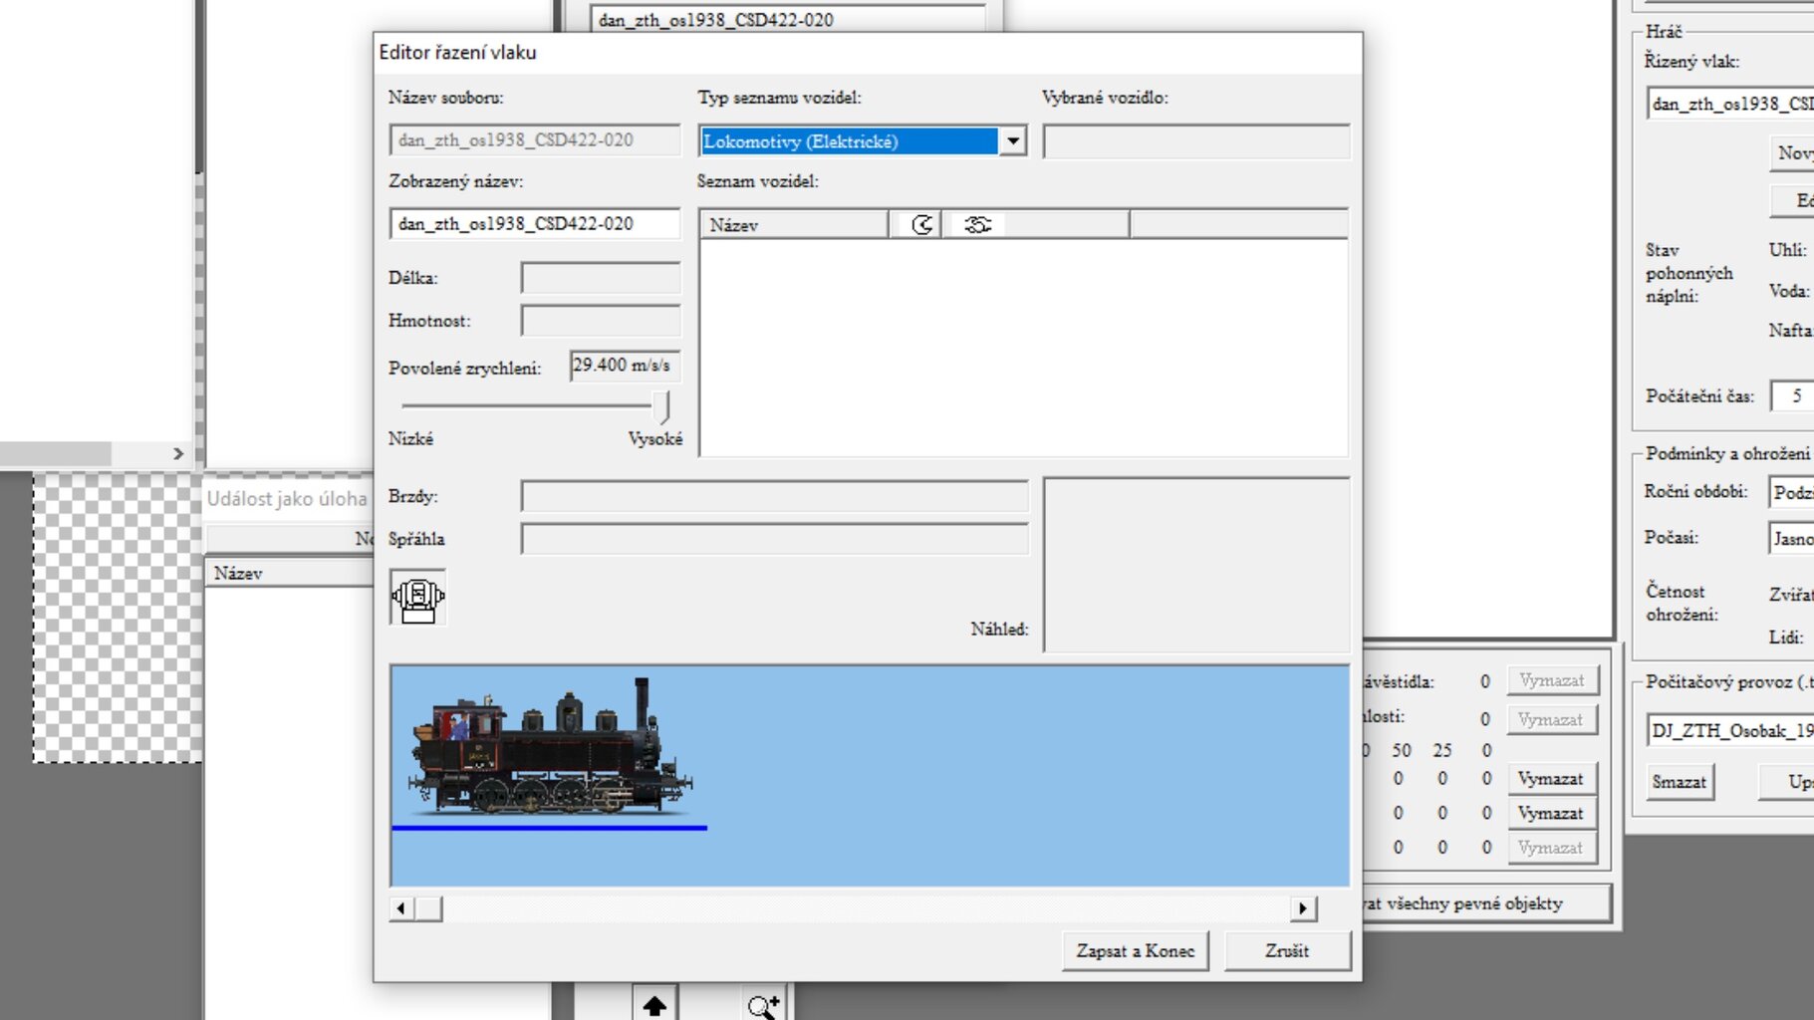Open the Typ seznamu vozidel dropdown
1814x1020 pixels.
coord(1012,141)
